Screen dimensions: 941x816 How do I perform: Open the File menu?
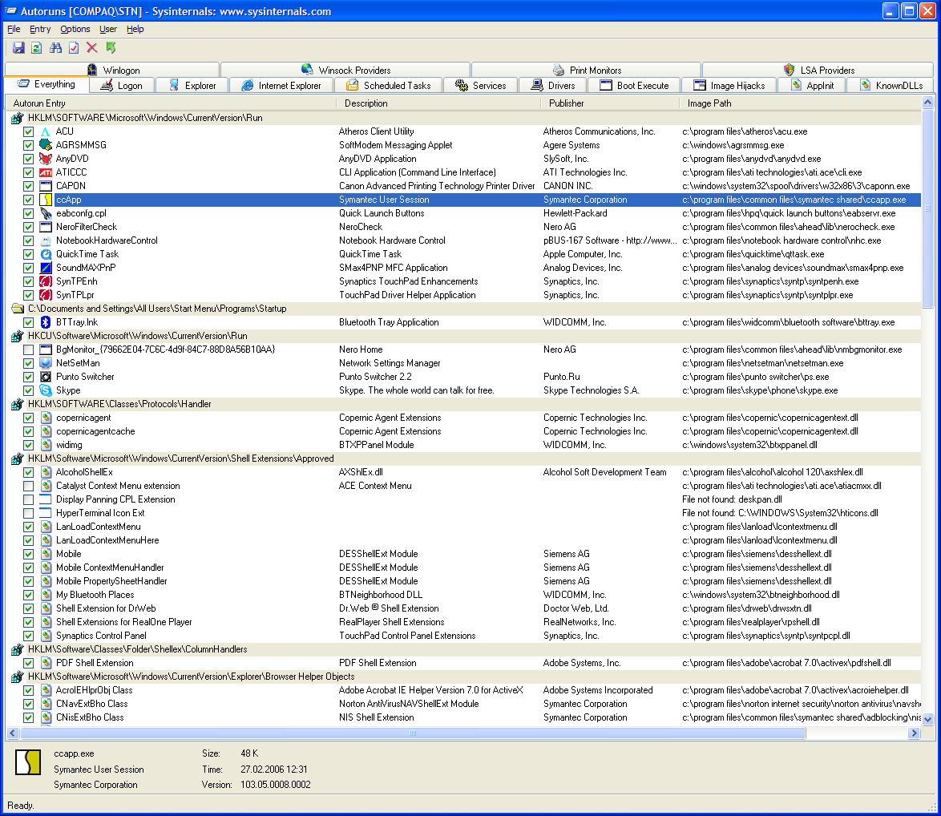(x=14, y=29)
